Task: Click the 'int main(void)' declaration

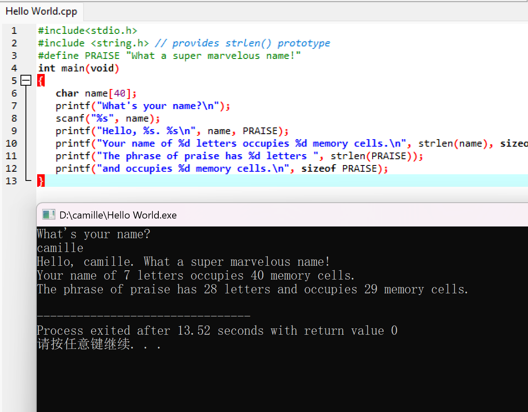Action: tap(79, 68)
